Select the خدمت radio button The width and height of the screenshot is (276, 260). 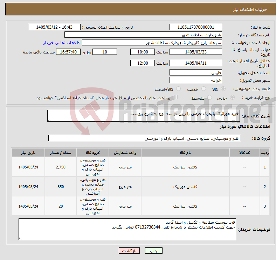tap(203, 89)
